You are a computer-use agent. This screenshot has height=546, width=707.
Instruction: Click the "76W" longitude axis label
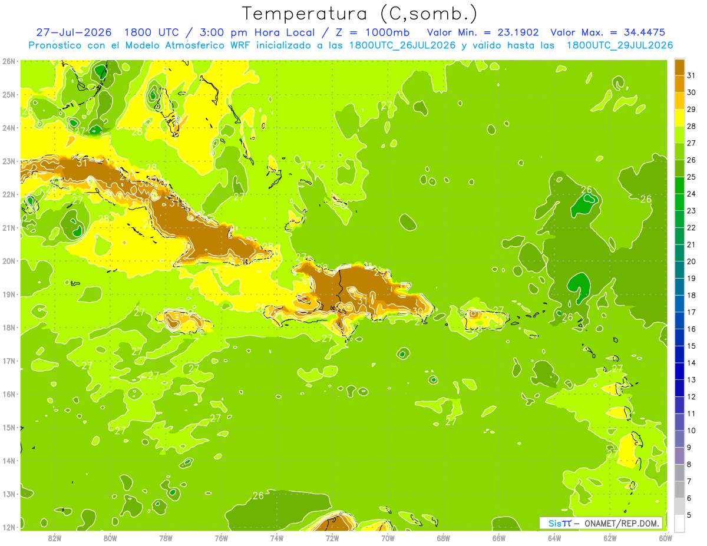[221, 538]
